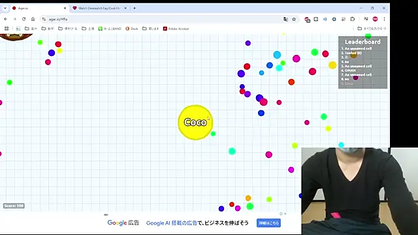This screenshot has width=418, height=235.
Task: Open the Chrome profile avatar
Action: point(375,19)
